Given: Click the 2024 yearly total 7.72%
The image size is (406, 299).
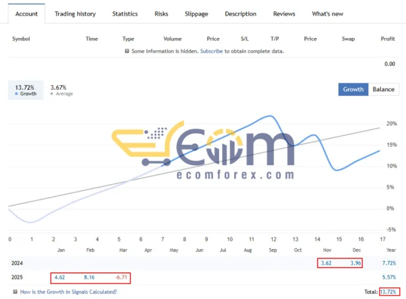Looking at the screenshot, I should (389, 263).
